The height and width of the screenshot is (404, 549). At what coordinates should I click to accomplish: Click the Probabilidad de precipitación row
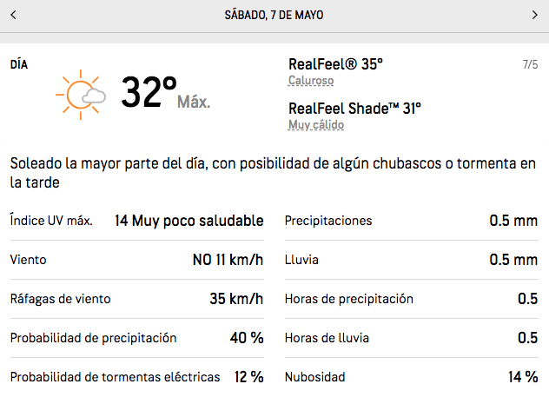pyautogui.click(x=136, y=338)
